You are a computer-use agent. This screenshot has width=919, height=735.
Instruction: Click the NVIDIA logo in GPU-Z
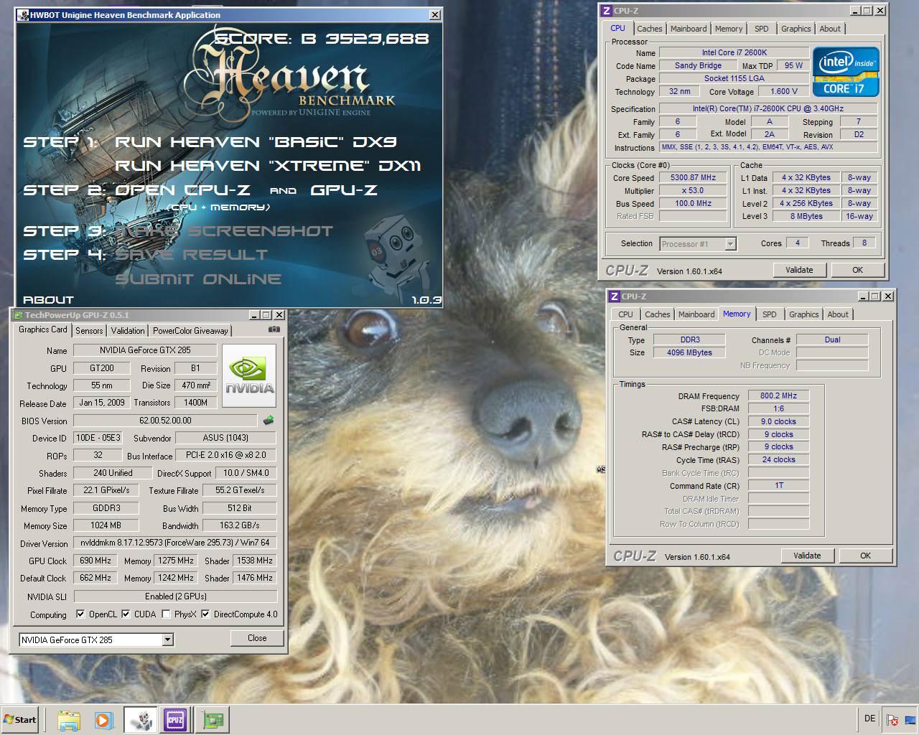249,375
